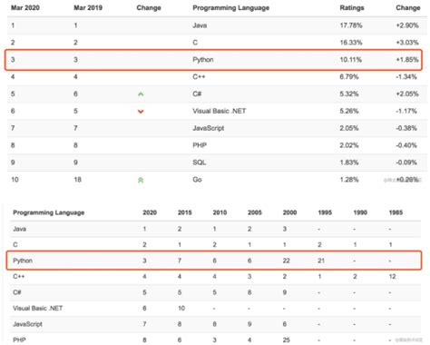The height and width of the screenshot is (345, 430).
Task: Click Python's 10.11% rating value
Action: pos(351,60)
